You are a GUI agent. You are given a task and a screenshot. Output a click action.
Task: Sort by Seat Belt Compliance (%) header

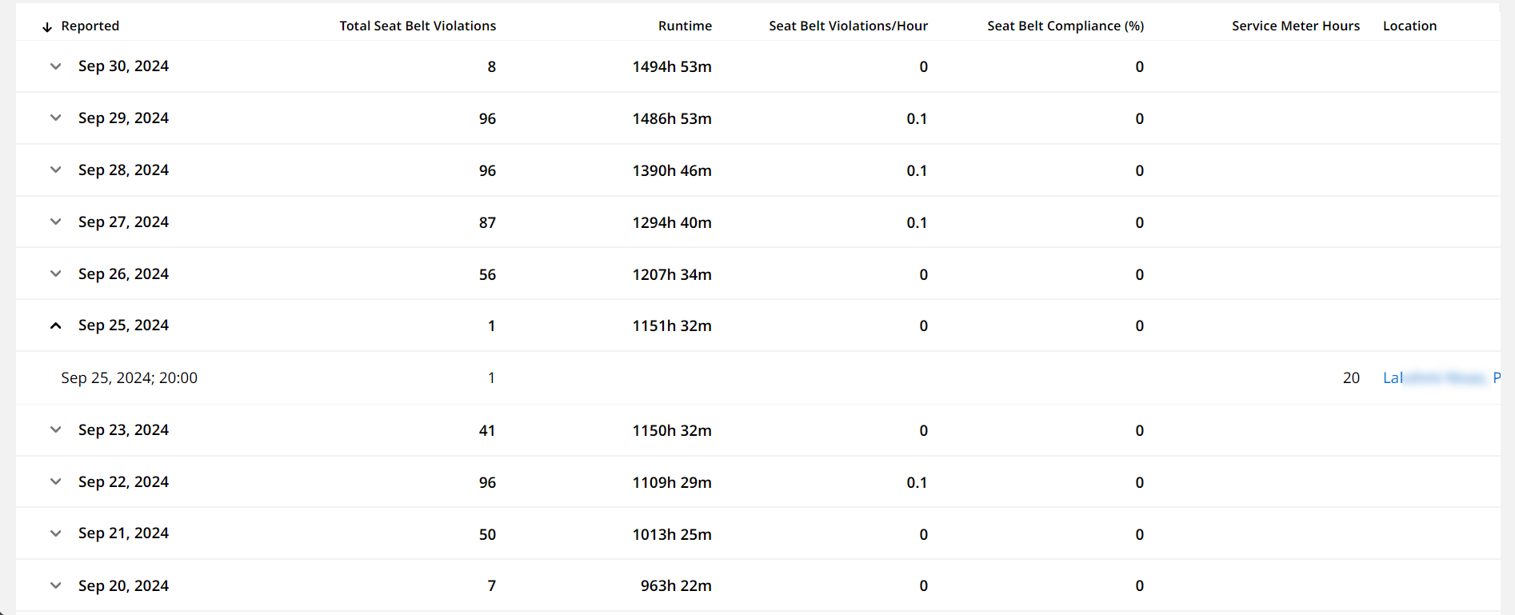(1065, 26)
